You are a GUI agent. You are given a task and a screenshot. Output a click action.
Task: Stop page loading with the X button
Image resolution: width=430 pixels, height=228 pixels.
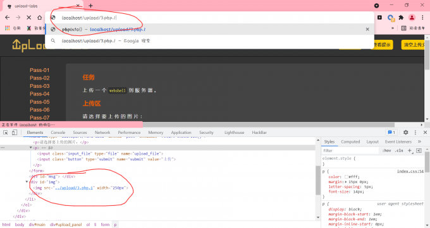29,18
